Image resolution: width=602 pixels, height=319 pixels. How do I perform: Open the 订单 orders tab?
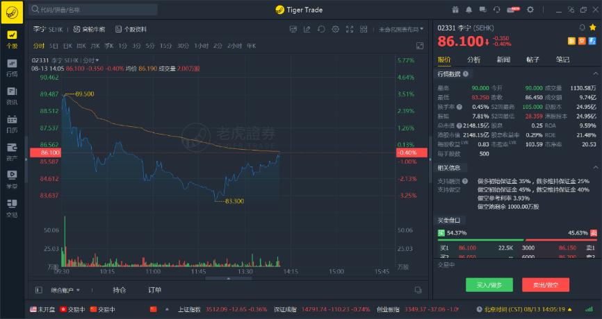coord(154,290)
